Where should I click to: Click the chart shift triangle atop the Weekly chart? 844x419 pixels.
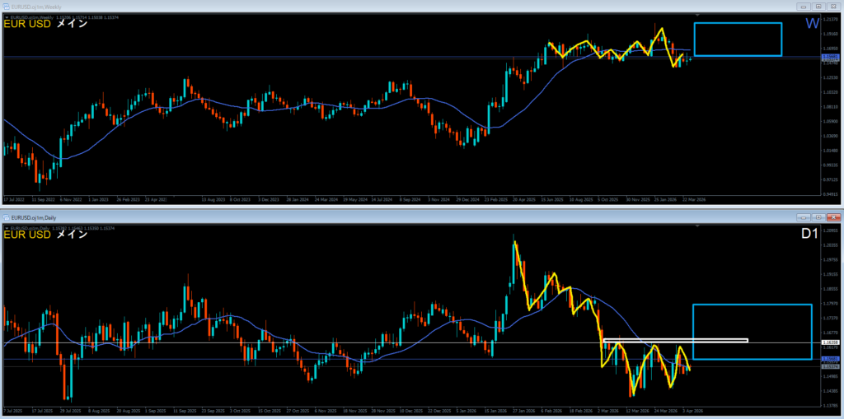pos(697,15)
